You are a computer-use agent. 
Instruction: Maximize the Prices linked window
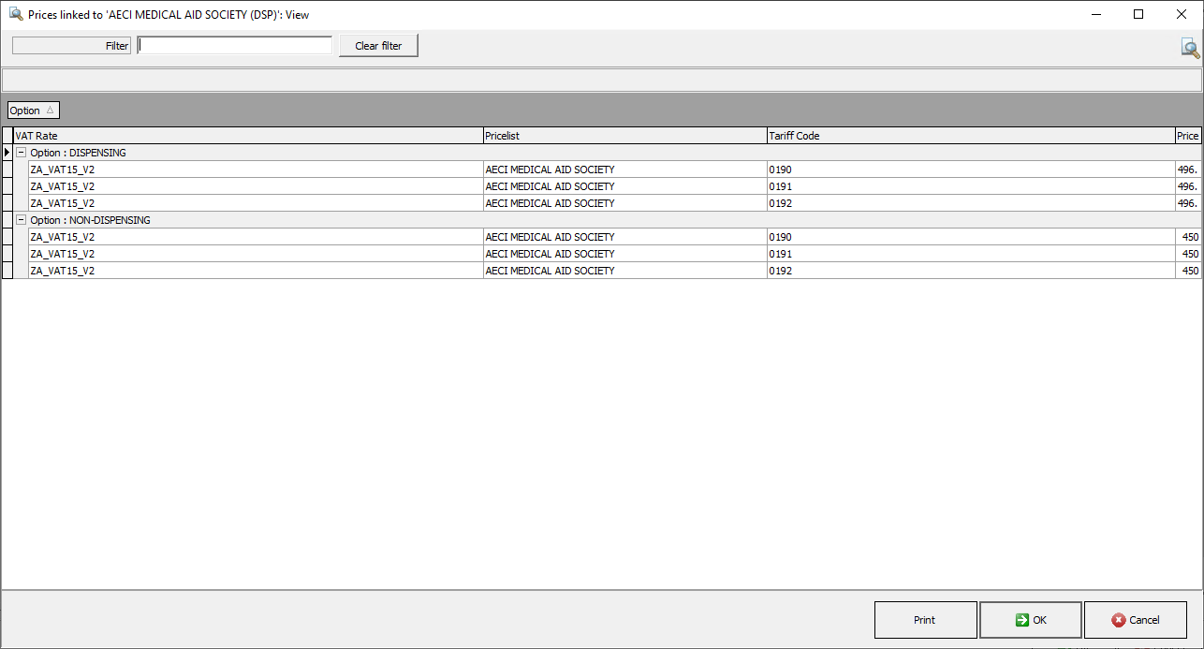tap(1138, 14)
